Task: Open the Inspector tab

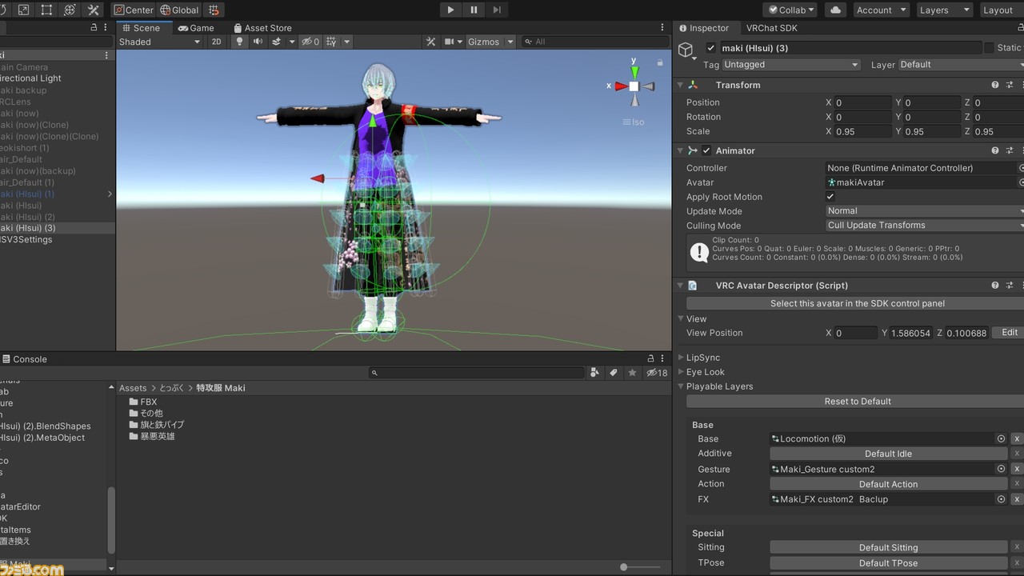Action: [703, 28]
